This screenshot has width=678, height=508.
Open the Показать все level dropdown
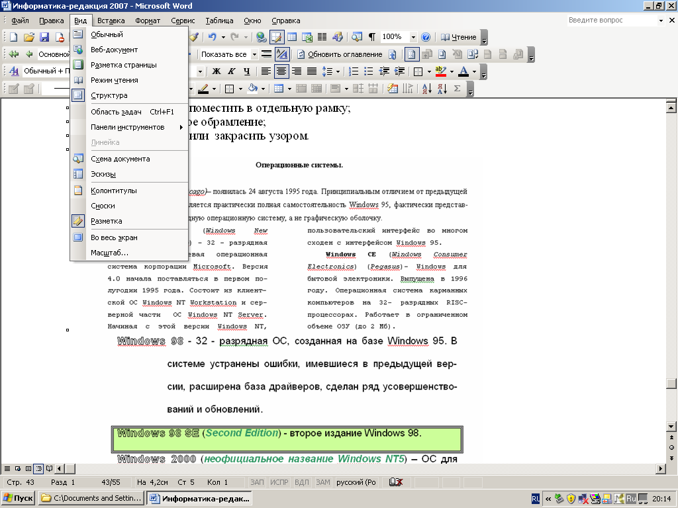click(x=254, y=54)
